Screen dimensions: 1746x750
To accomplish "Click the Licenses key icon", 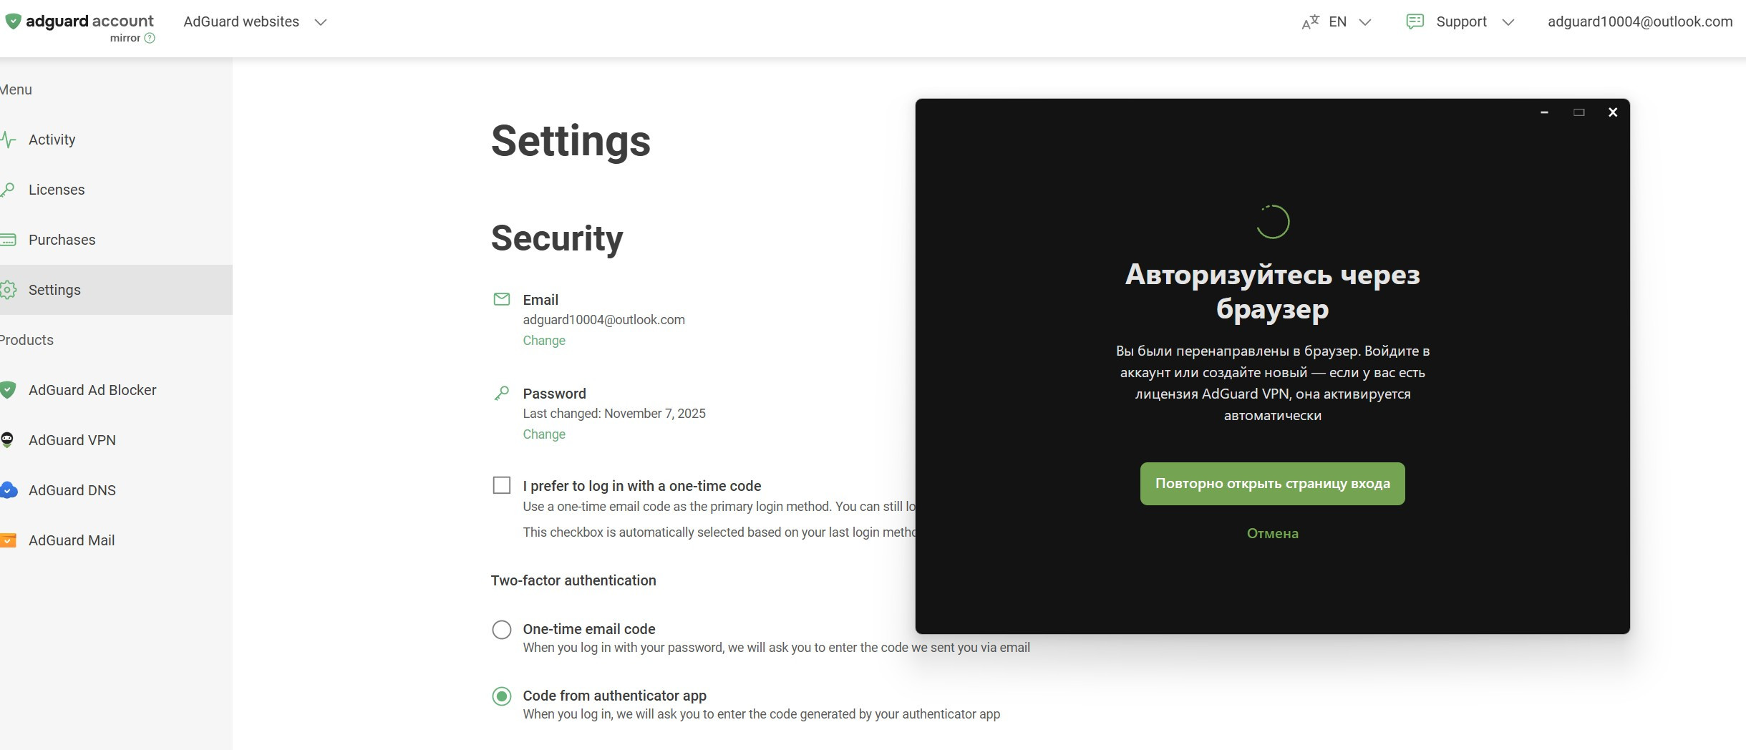I will pyautogui.click(x=8, y=190).
